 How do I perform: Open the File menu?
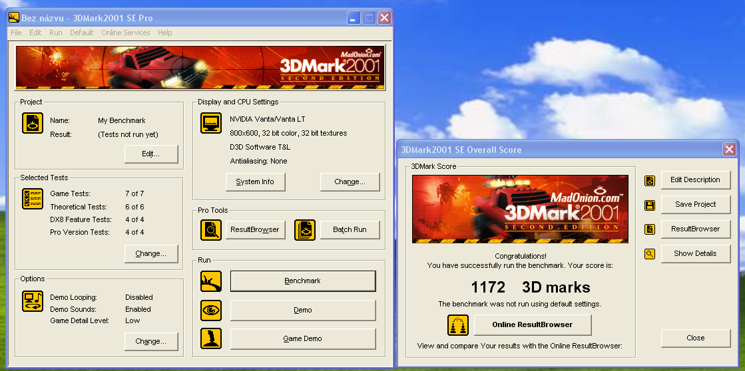(x=16, y=33)
